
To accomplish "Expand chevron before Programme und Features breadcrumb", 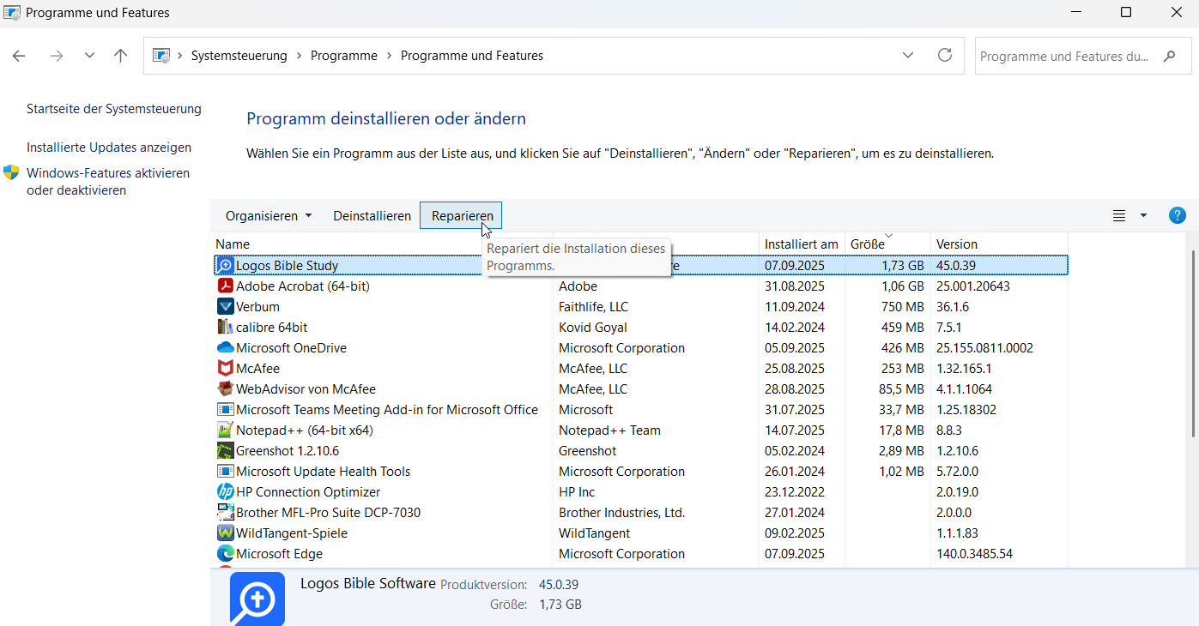I will (x=389, y=56).
